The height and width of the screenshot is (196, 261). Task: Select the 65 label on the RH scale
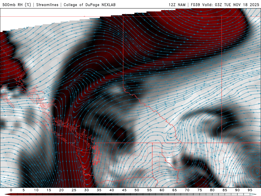(175, 190)
